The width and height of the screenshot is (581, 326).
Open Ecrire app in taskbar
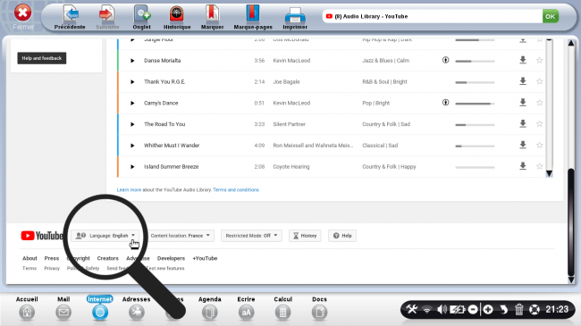point(246,308)
